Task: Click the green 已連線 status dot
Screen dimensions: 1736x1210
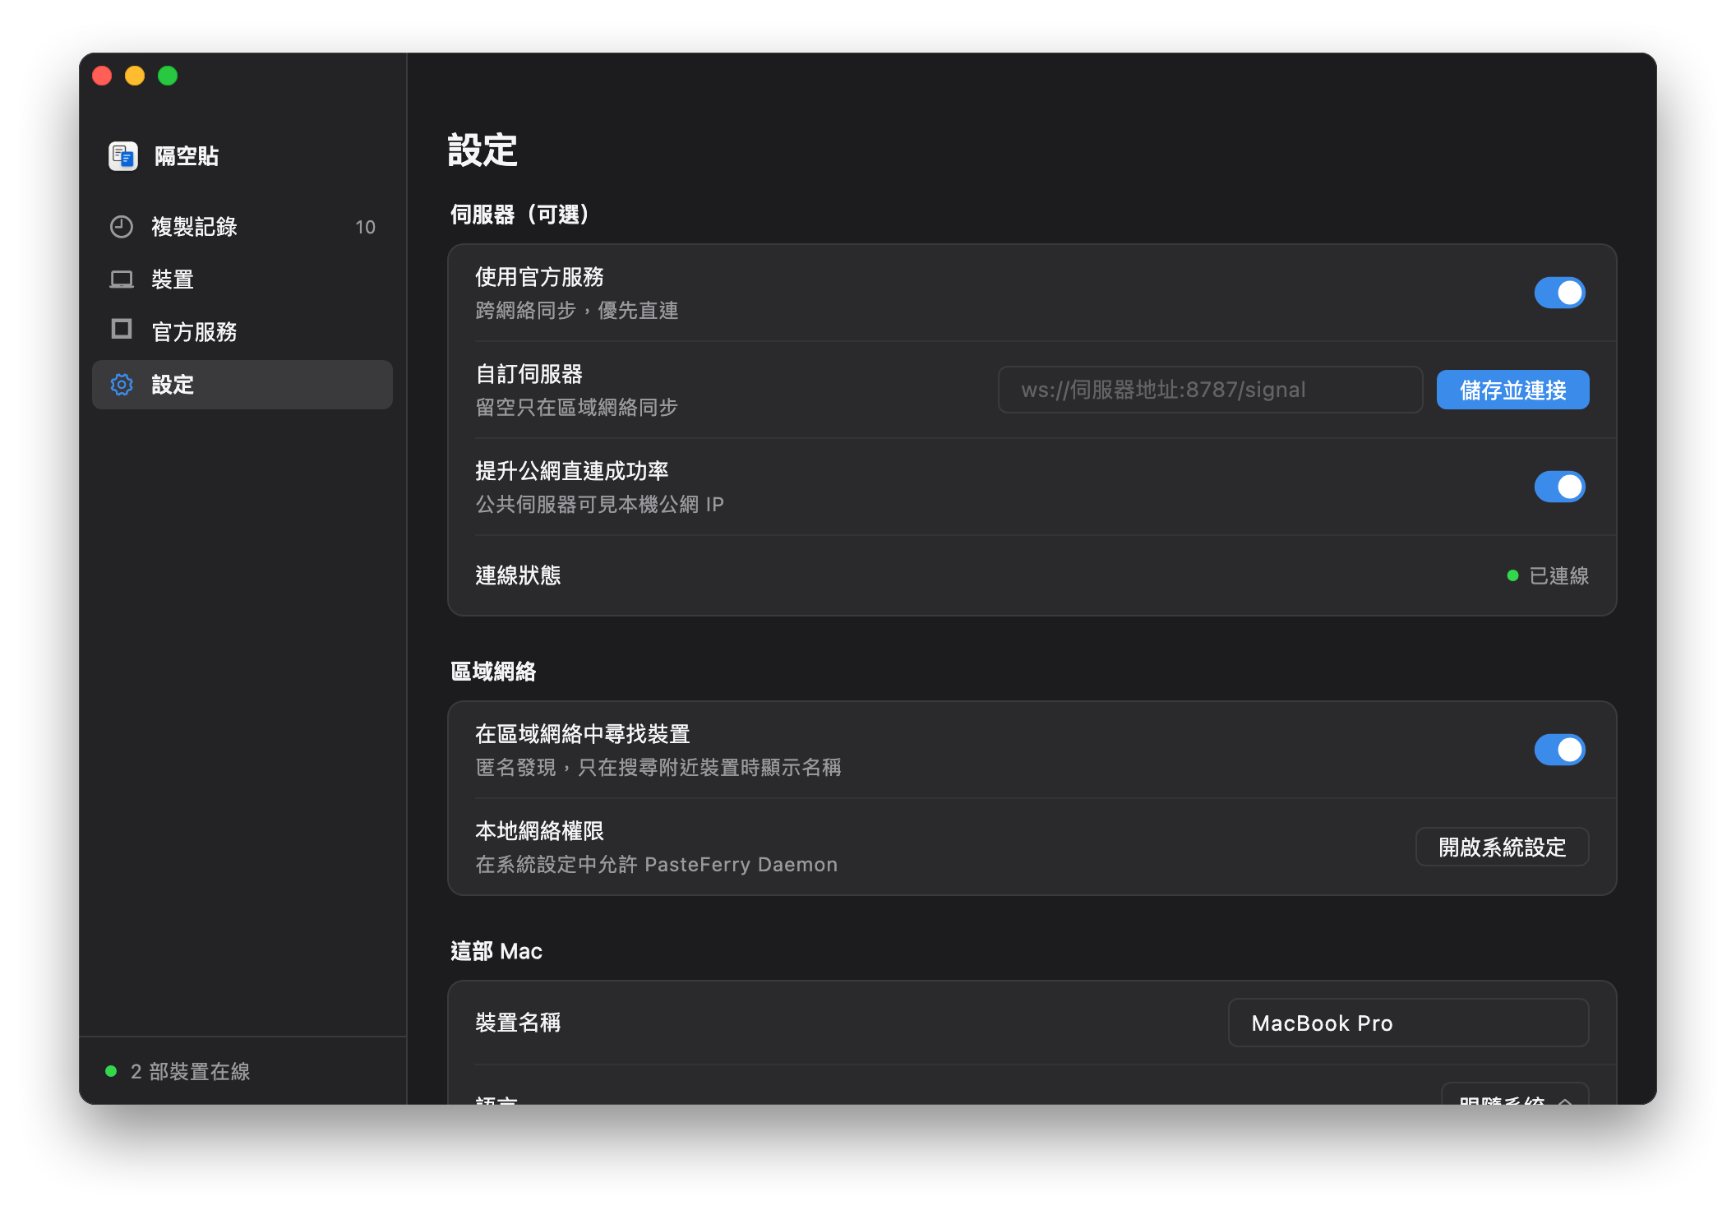Action: (1512, 575)
